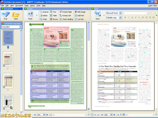Screen dimensions: 158x118
Task: Toggle non-printing characters pilcrow icon
Action: click(121, 115)
